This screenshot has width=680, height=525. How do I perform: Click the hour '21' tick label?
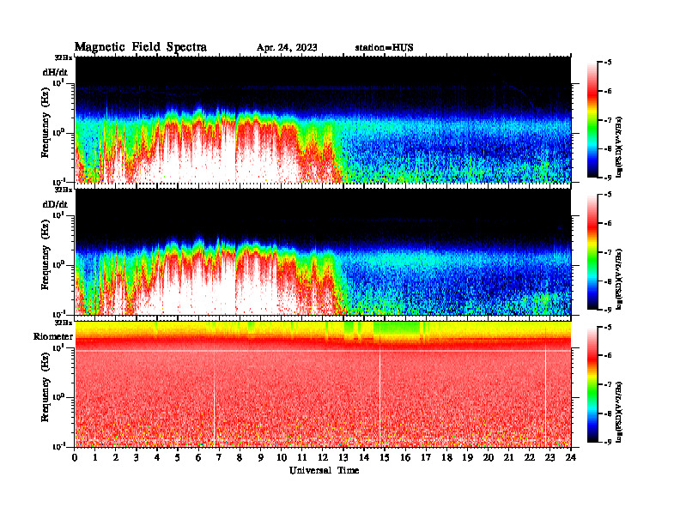(x=508, y=457)
